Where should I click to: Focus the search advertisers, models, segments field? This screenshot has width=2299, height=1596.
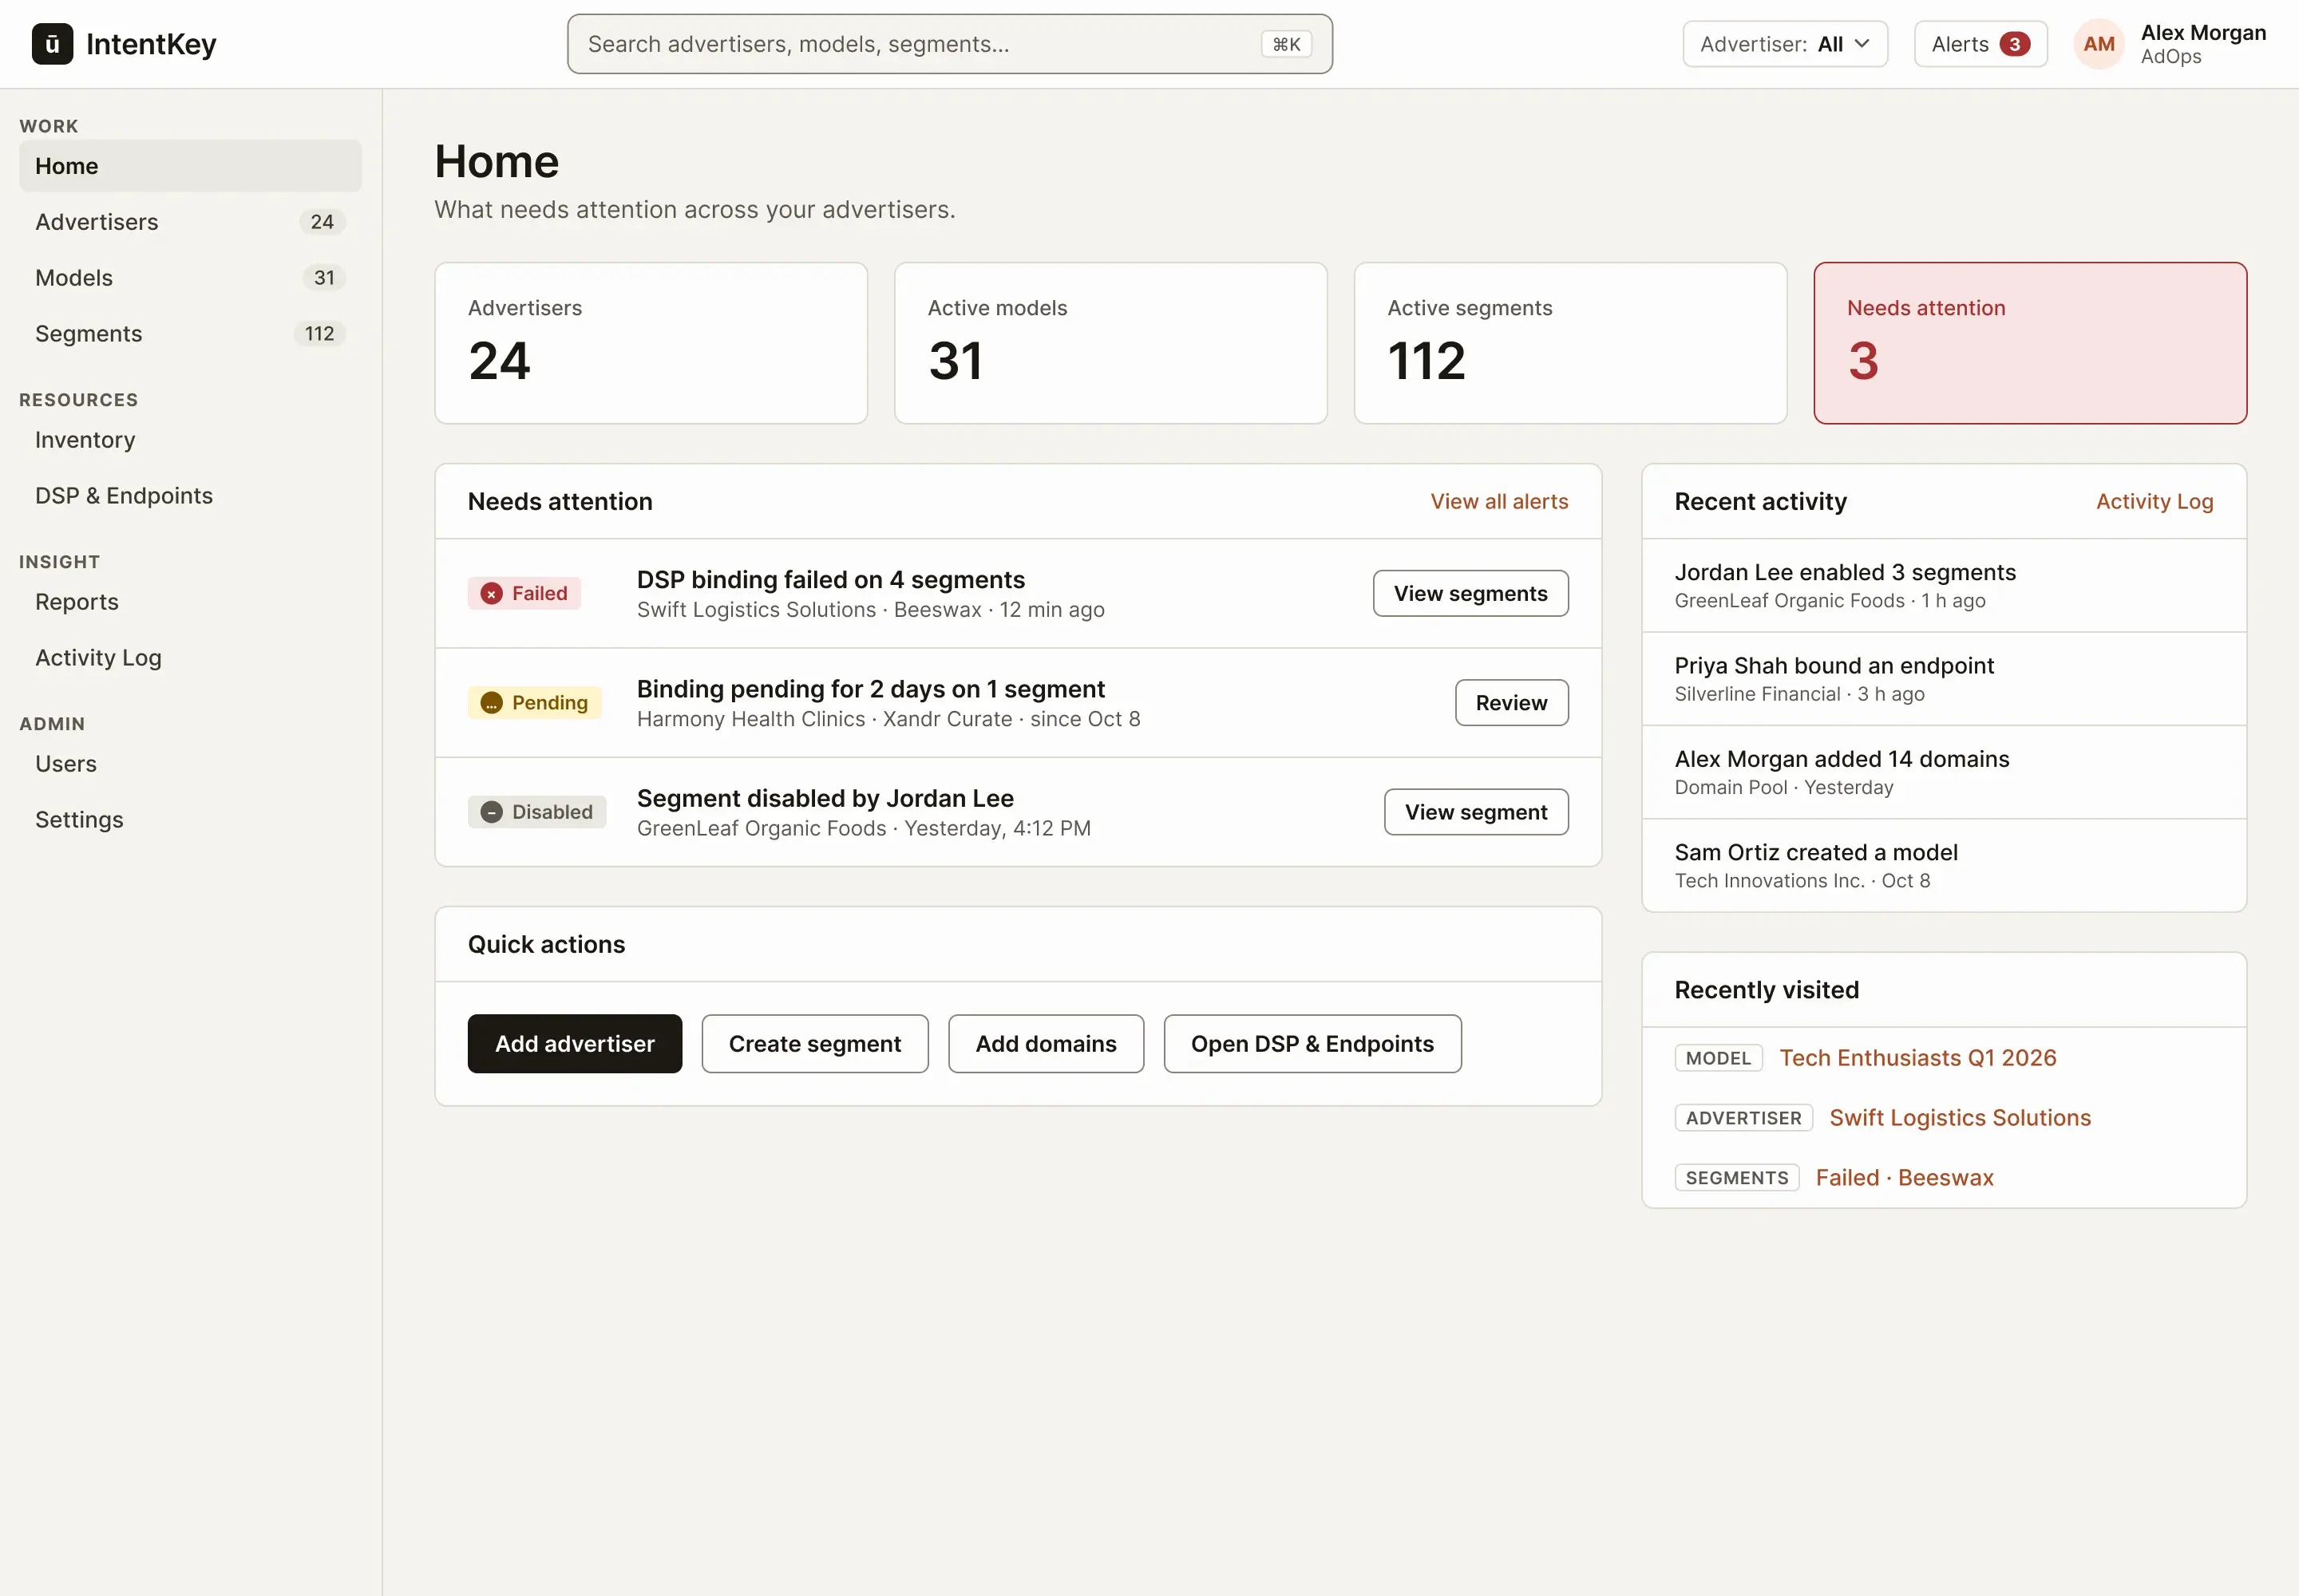(949, 44)
